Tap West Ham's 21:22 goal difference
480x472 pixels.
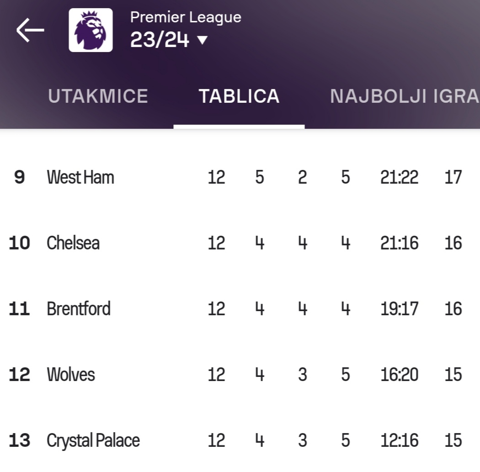399,177
